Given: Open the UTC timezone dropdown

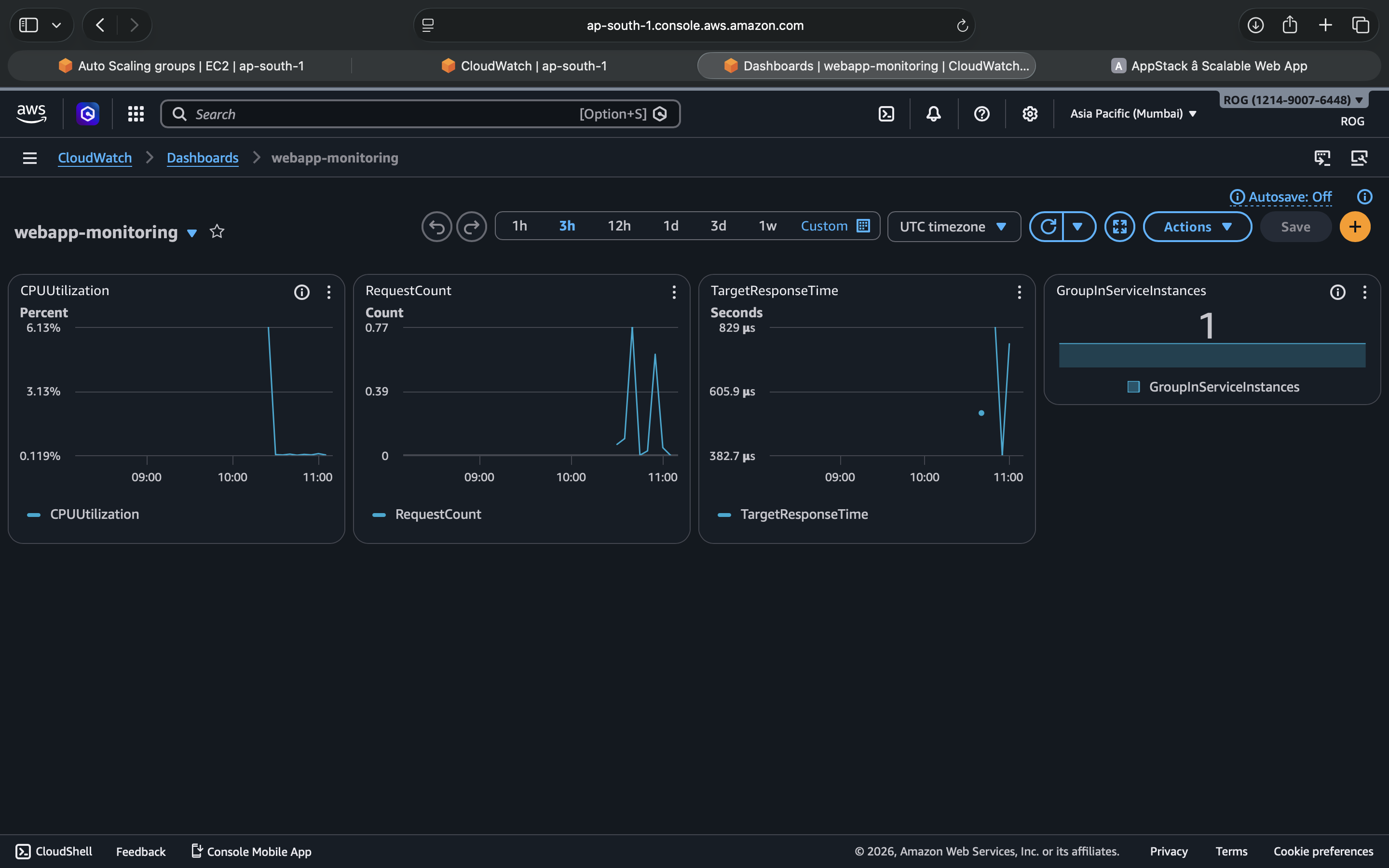Looking at the screenshot, I should point(953,226).
